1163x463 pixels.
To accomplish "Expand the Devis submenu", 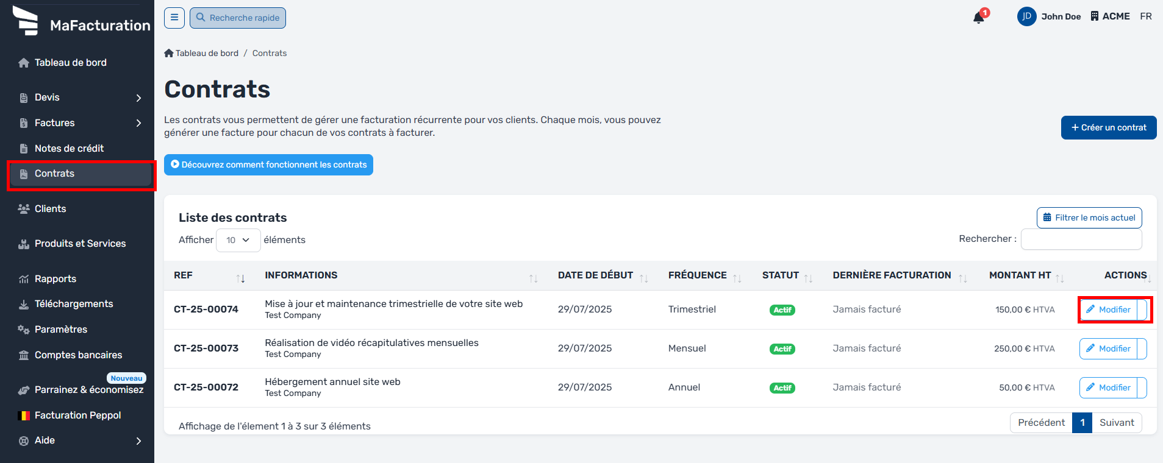I will pyautogui.click(x=139, y=98).
